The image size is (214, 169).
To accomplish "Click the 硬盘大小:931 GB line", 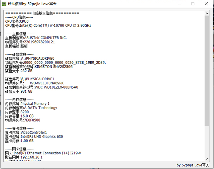I will 19,91.
